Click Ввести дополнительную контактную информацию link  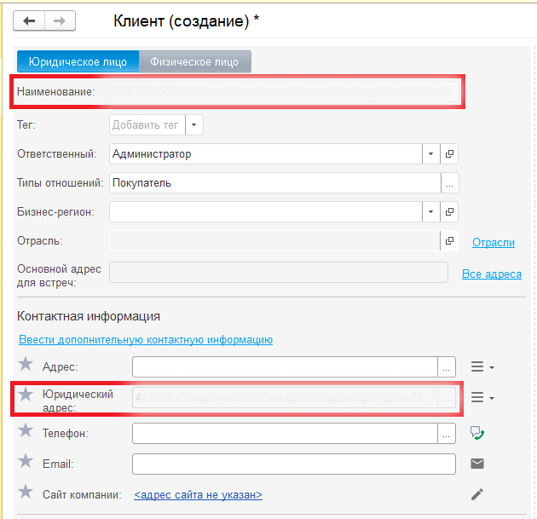[146, 340]
